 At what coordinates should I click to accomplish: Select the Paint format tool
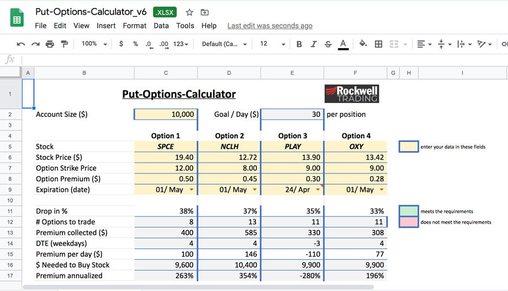tap(65, 44)
